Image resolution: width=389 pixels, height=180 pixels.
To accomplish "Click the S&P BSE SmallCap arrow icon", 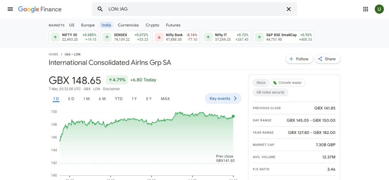I will (x=259, y=37).
